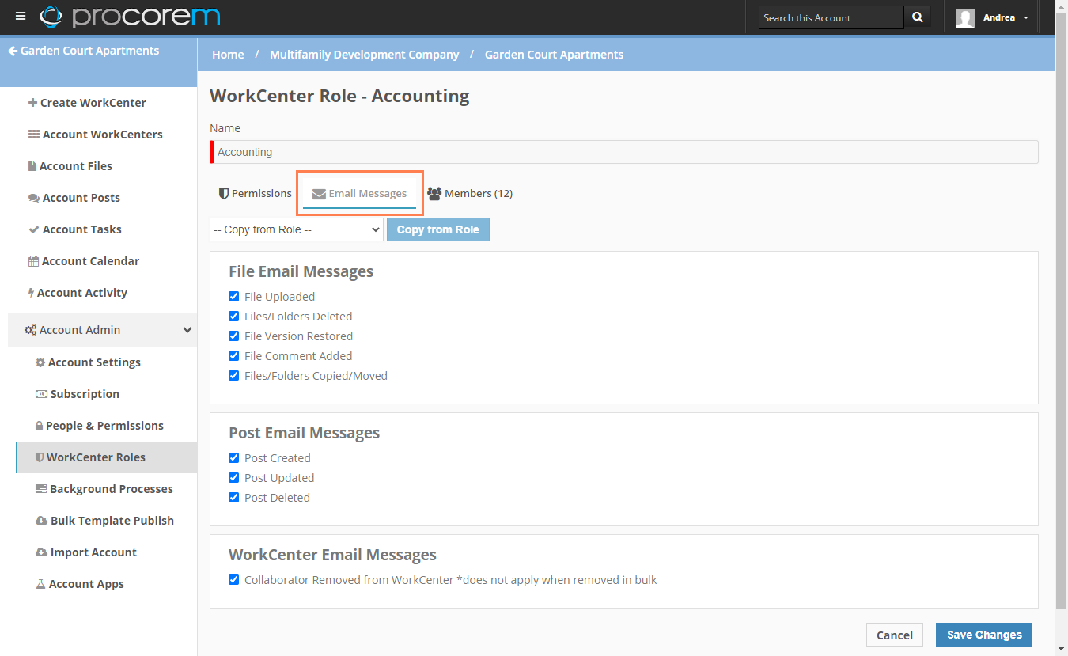Open the user dropdown arrow next to Andrea
The image size is (1068, 656).
1026,18
